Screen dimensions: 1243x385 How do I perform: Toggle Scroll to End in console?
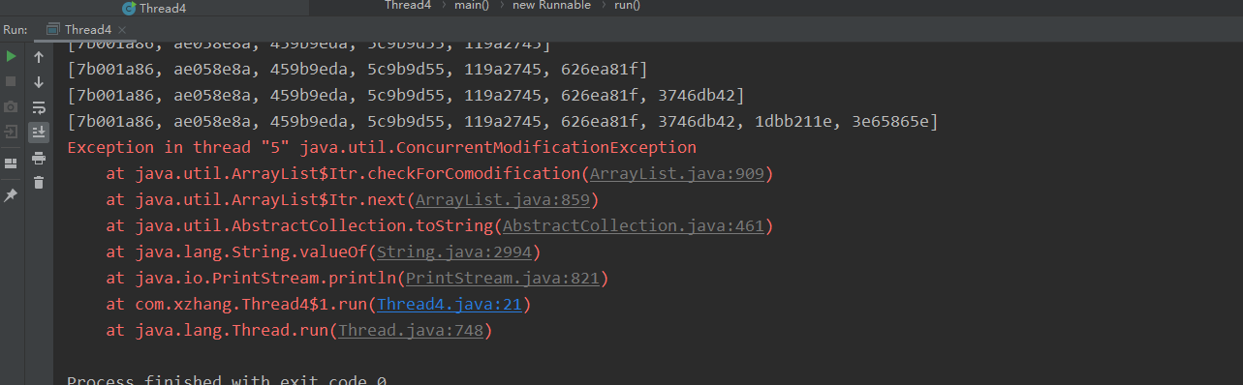[39, 132]
